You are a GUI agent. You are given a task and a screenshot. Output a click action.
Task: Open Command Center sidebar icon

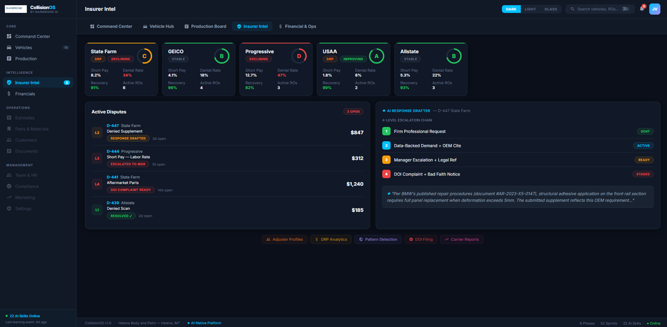click(x=9, y=36)
